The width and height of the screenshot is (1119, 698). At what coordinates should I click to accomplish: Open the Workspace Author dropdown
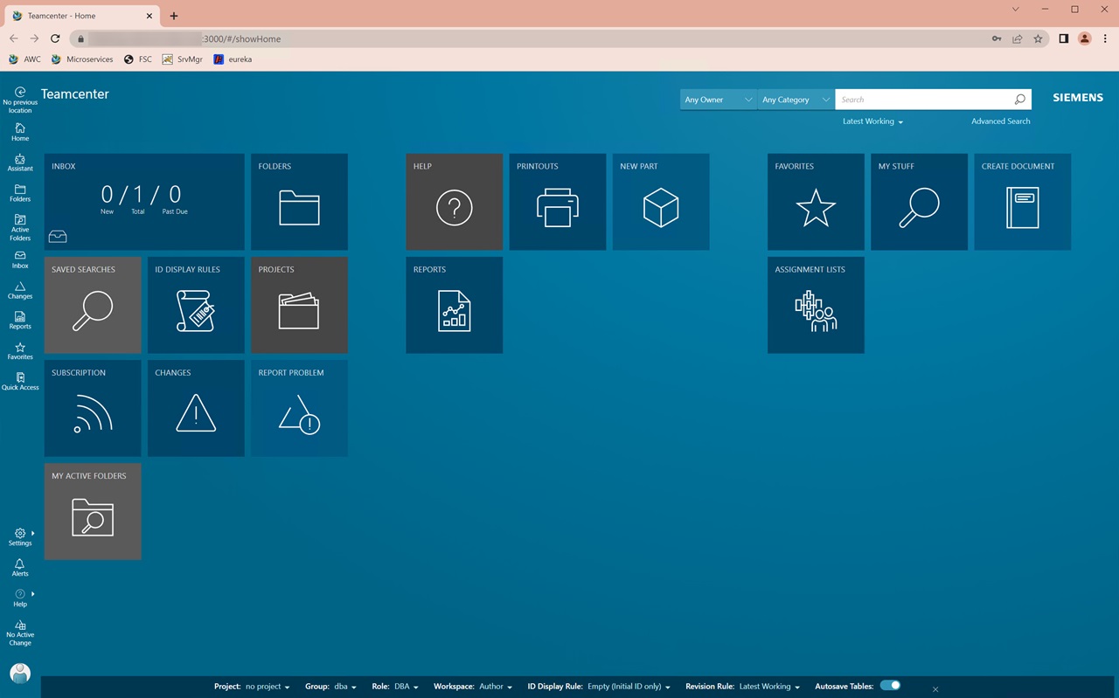(496, 687)
